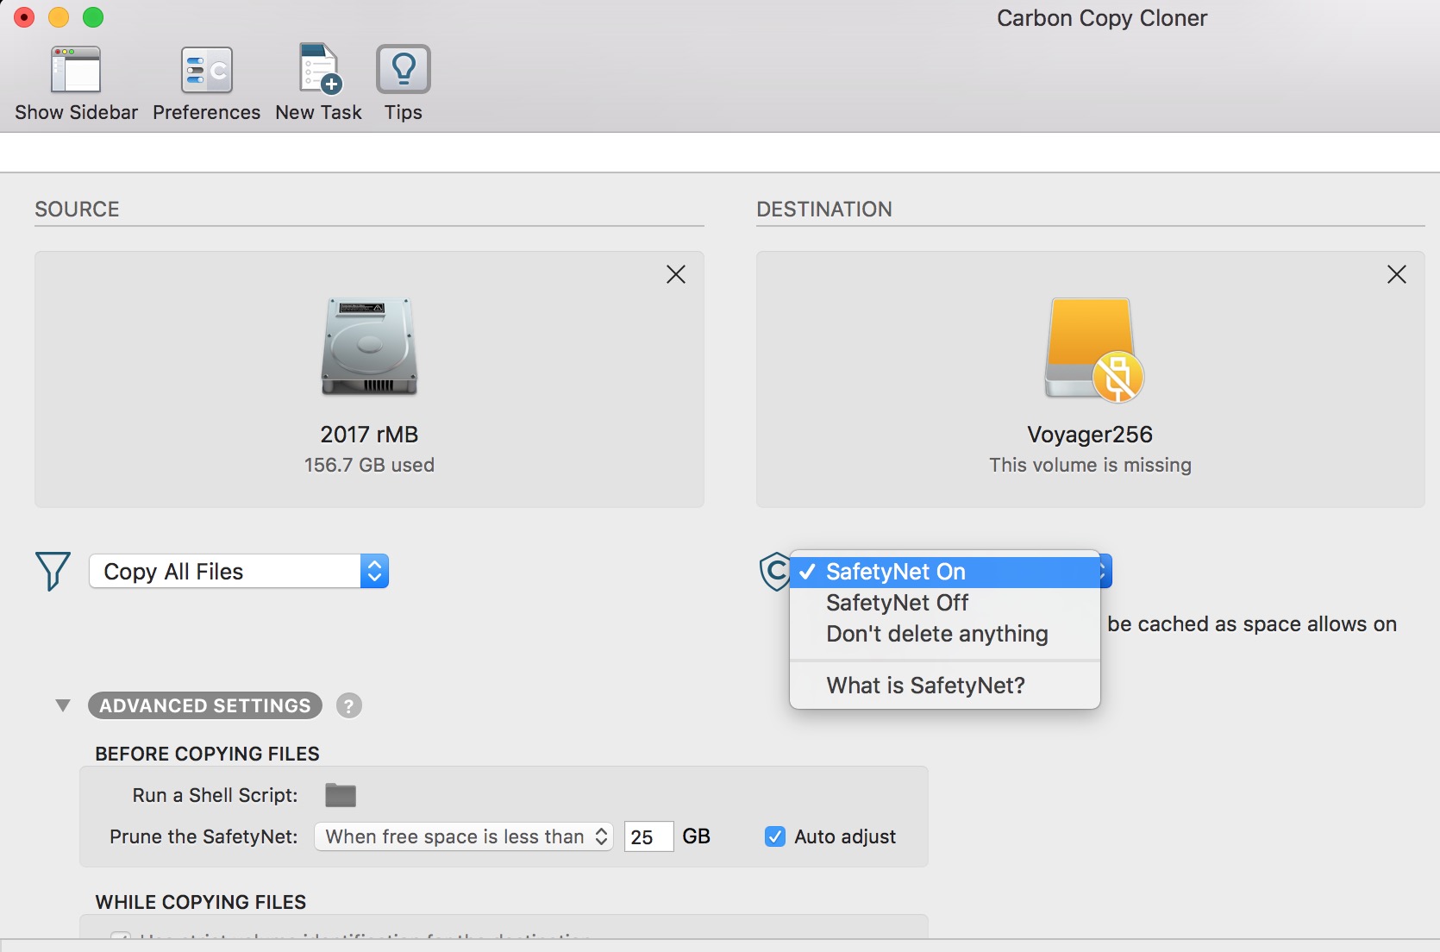Open the Copy All Files dropdown
1440x952 pixels.
239,571
